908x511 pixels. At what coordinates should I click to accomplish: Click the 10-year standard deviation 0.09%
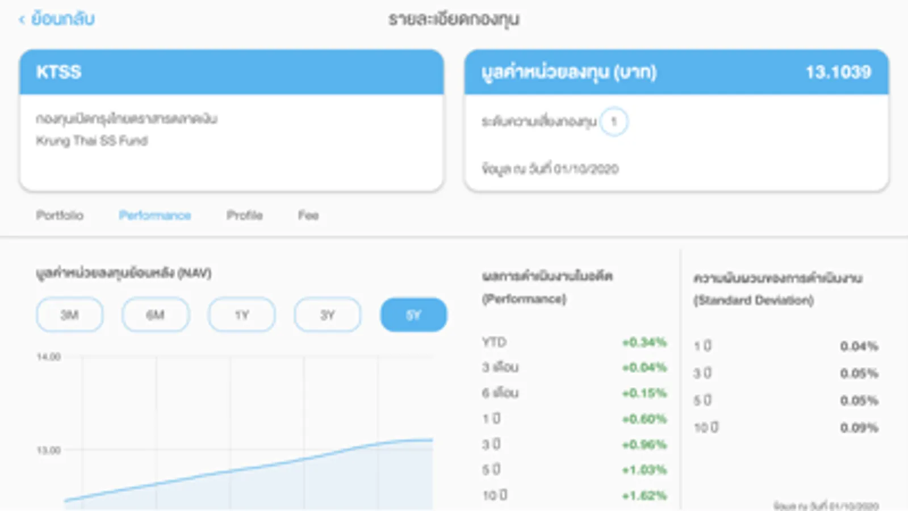tap(859, 428)
